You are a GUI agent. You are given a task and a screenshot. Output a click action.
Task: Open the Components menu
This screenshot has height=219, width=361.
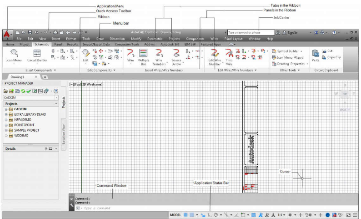(195, 39)
